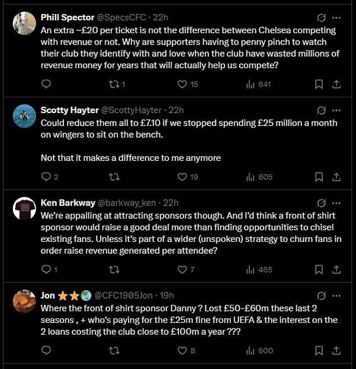
Task: Repost Ken Barkway's tweet
Action: pyautogui.click(x=113, y=270)
